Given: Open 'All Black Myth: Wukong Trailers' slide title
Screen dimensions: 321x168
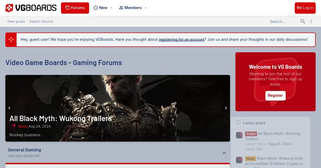Looking at the screenshot, I should click(60, 118).
